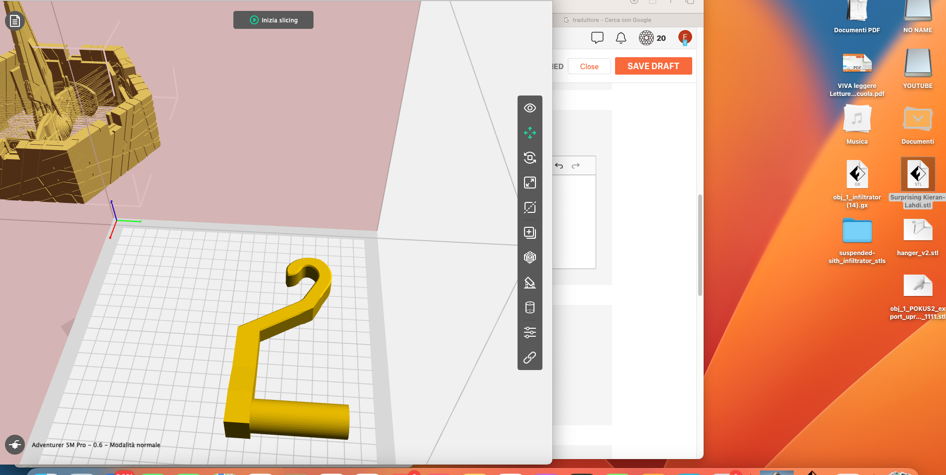Select the Rotate tool
This screenshot has width=946, height=475.
530,158
